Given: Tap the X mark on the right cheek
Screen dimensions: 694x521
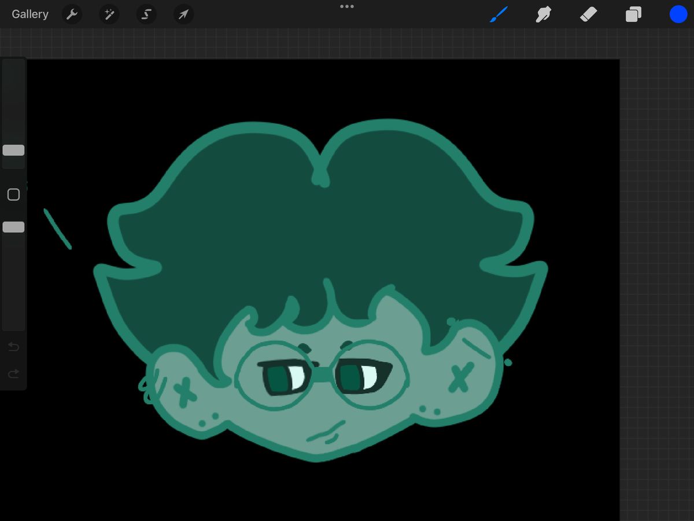Looking at the screenshot, I should tap(461, 377).
